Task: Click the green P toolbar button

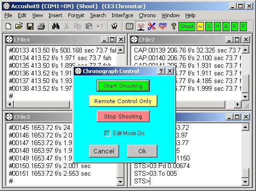Action: click(243, 26)
